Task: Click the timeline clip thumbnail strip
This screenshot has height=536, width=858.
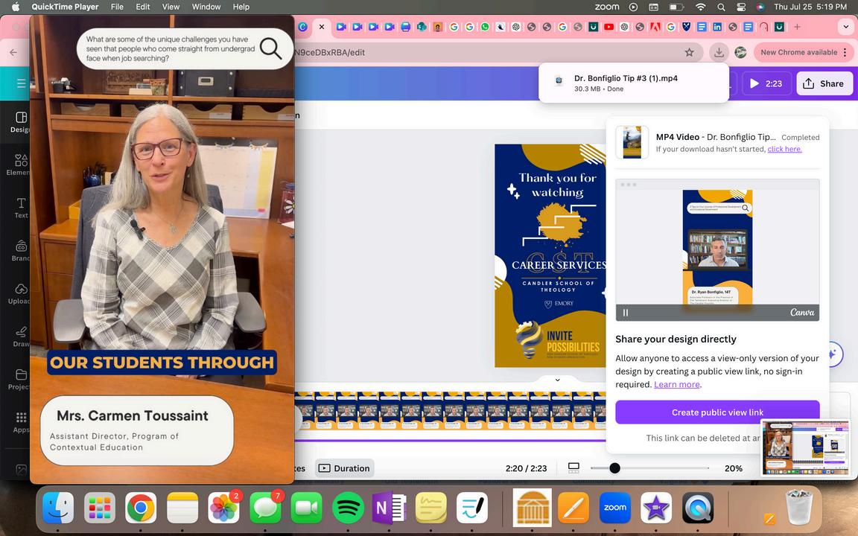Action: coord(450,410)
